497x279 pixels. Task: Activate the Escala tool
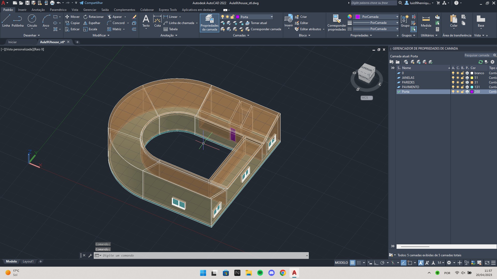[x=90, y=29]
